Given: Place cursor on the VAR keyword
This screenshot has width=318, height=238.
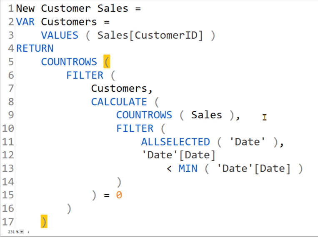Looking at the screenshot, I should pyautogui.click(x=25, y=22).
